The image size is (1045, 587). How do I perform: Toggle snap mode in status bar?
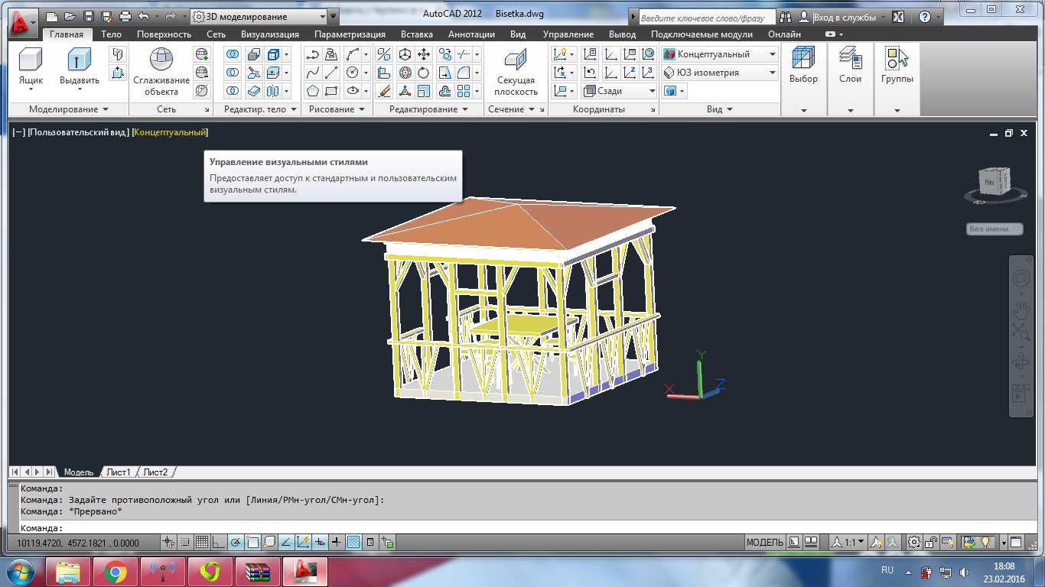point(185,543)
